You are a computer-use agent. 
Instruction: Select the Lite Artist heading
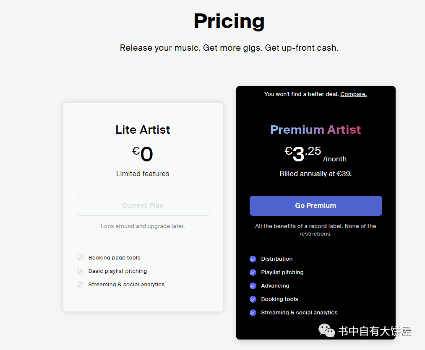pos(143,130)
